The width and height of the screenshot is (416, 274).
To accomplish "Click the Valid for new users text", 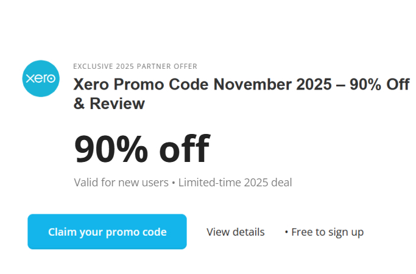I will (121, 182).
